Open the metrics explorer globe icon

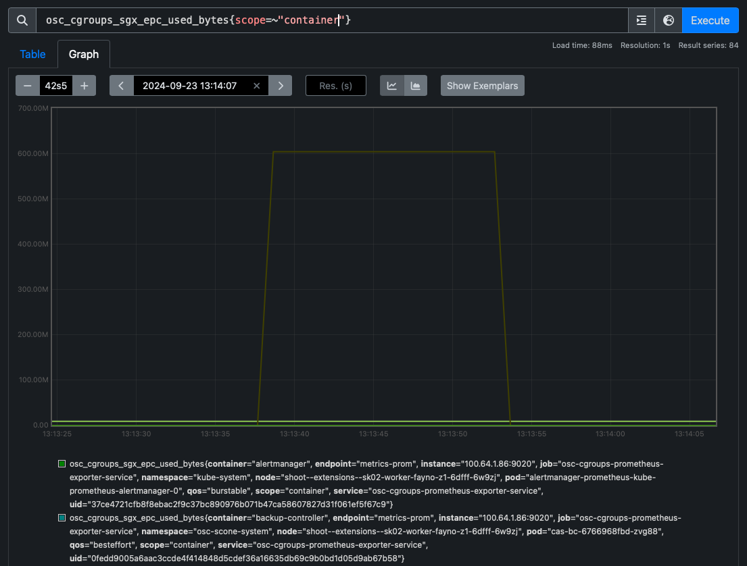(669, 20)
